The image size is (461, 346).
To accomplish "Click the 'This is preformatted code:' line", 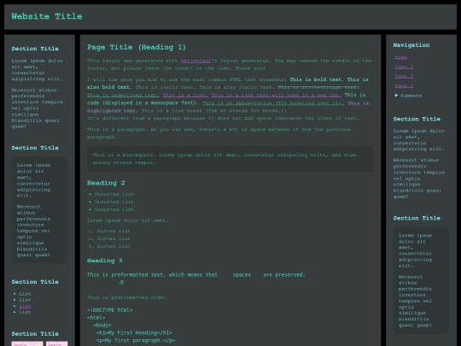I will (x=126, y=297).
